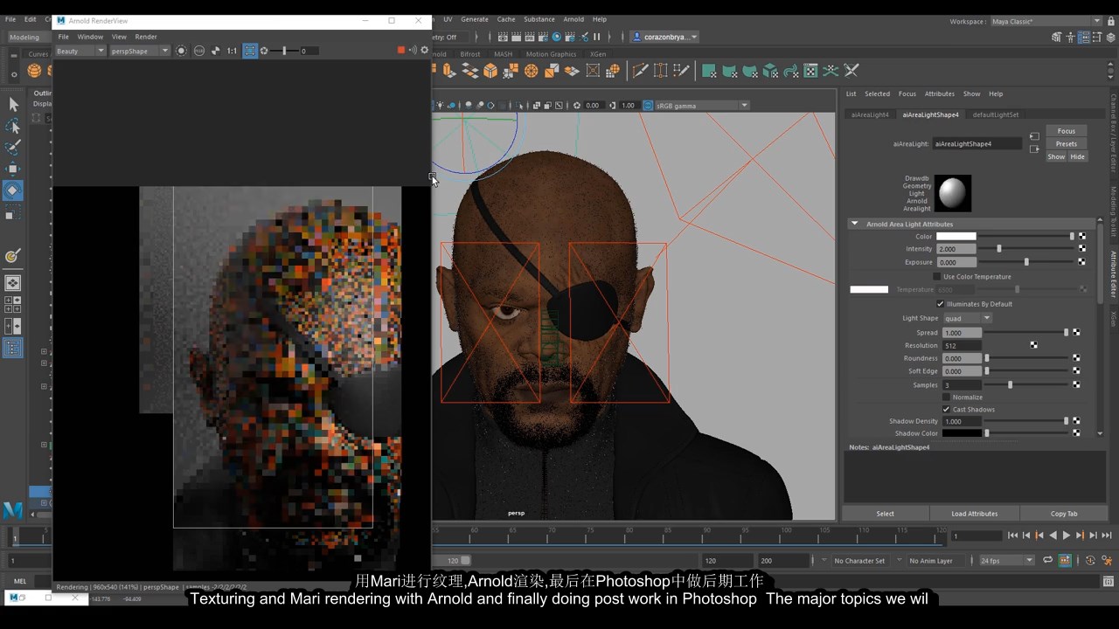Uncheck Illuminates By Default

click(x=941, y=304)
